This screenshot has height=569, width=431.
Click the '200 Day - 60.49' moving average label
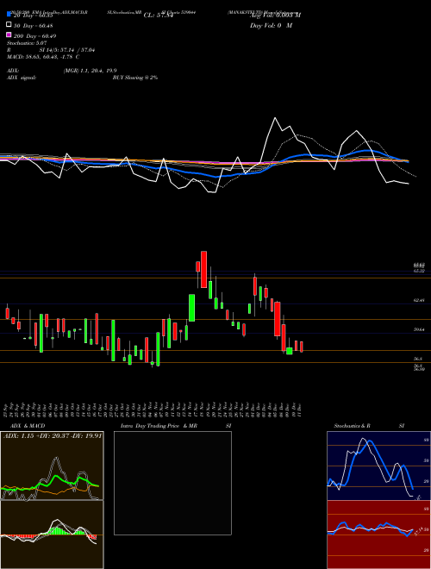[x=34, y=36]
